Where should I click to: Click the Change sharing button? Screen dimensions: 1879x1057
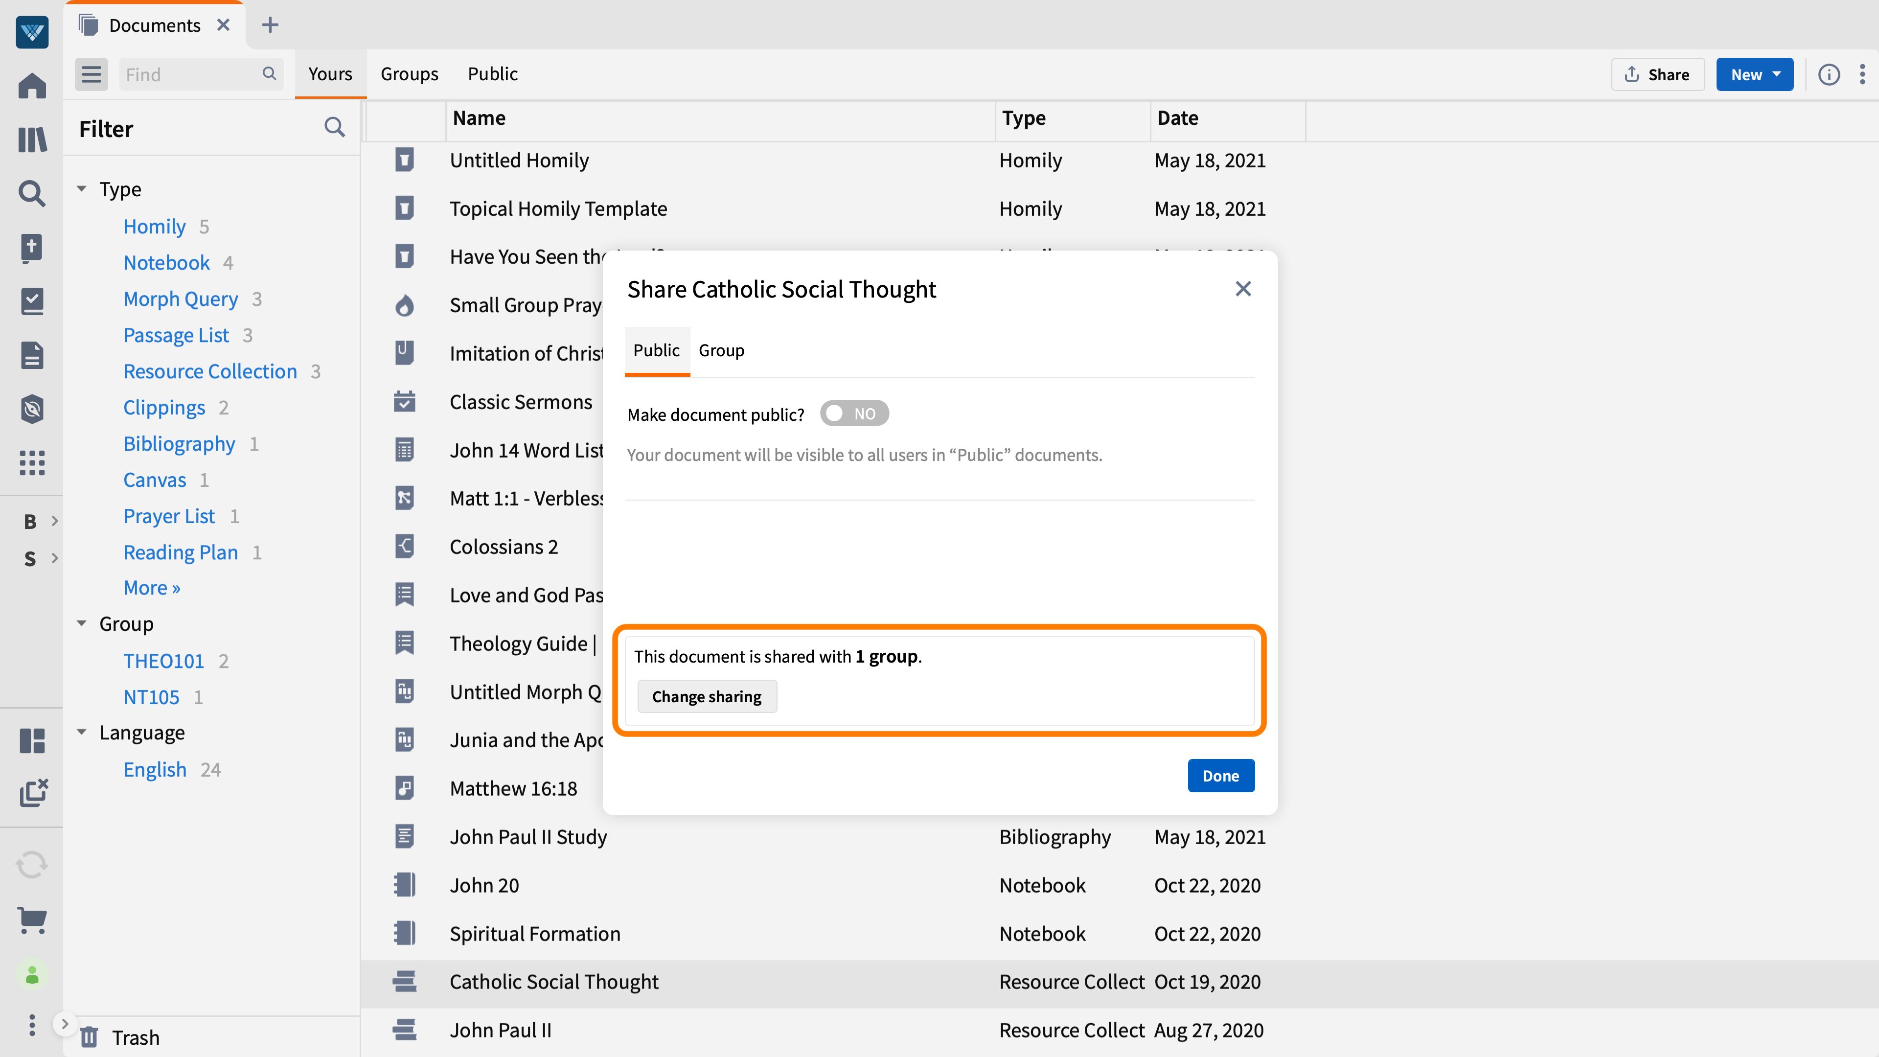(706, 697)
